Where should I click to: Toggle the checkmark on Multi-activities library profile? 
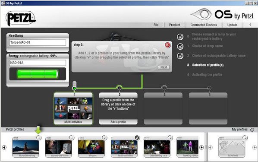(x=137, y=138)
